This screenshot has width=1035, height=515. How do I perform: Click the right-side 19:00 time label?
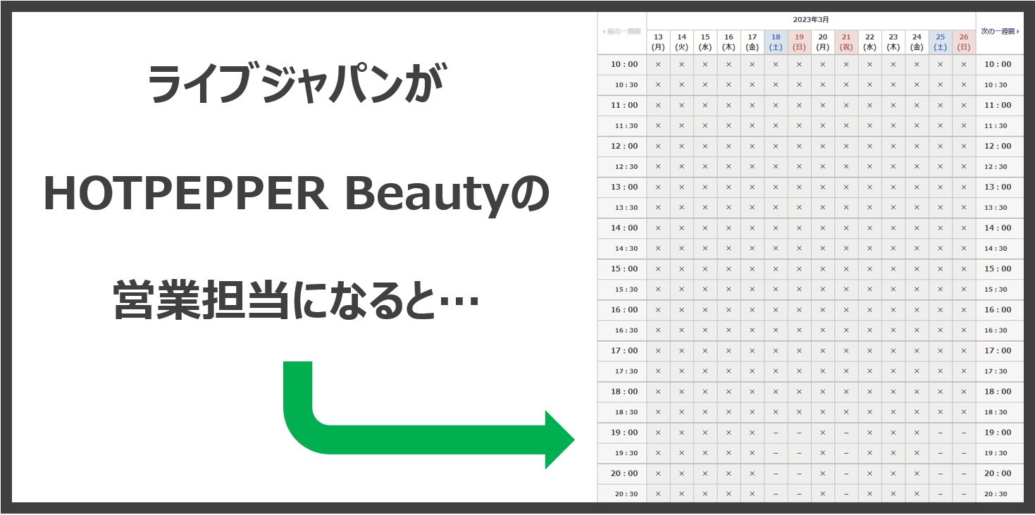998,433
